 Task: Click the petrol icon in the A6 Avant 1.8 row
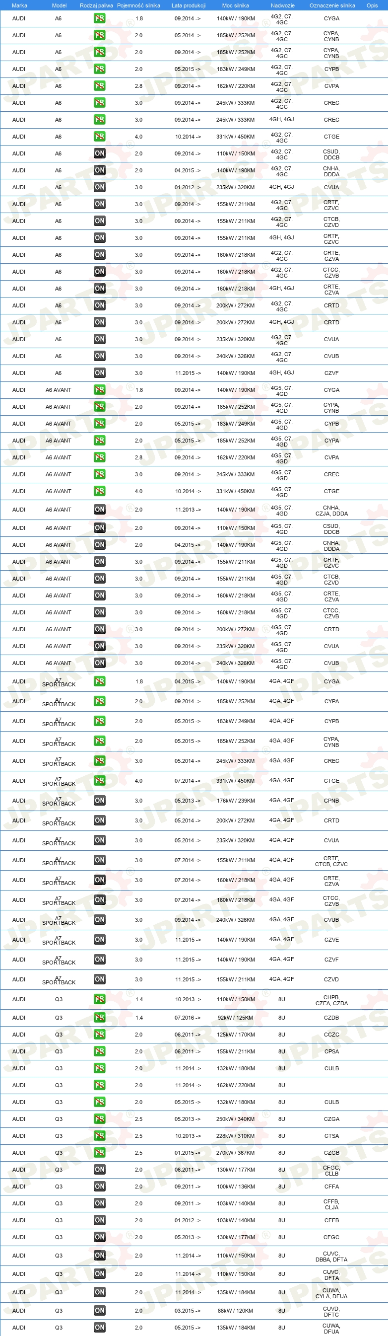[x=99, y=389]
